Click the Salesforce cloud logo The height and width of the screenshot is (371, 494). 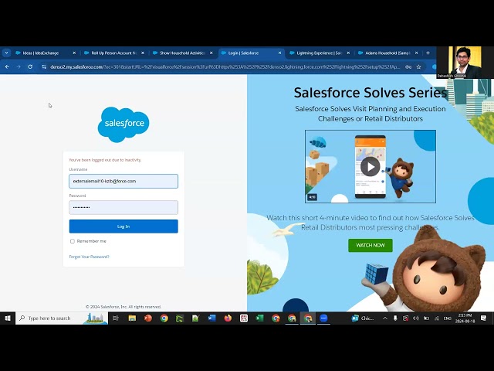(123, 124)
